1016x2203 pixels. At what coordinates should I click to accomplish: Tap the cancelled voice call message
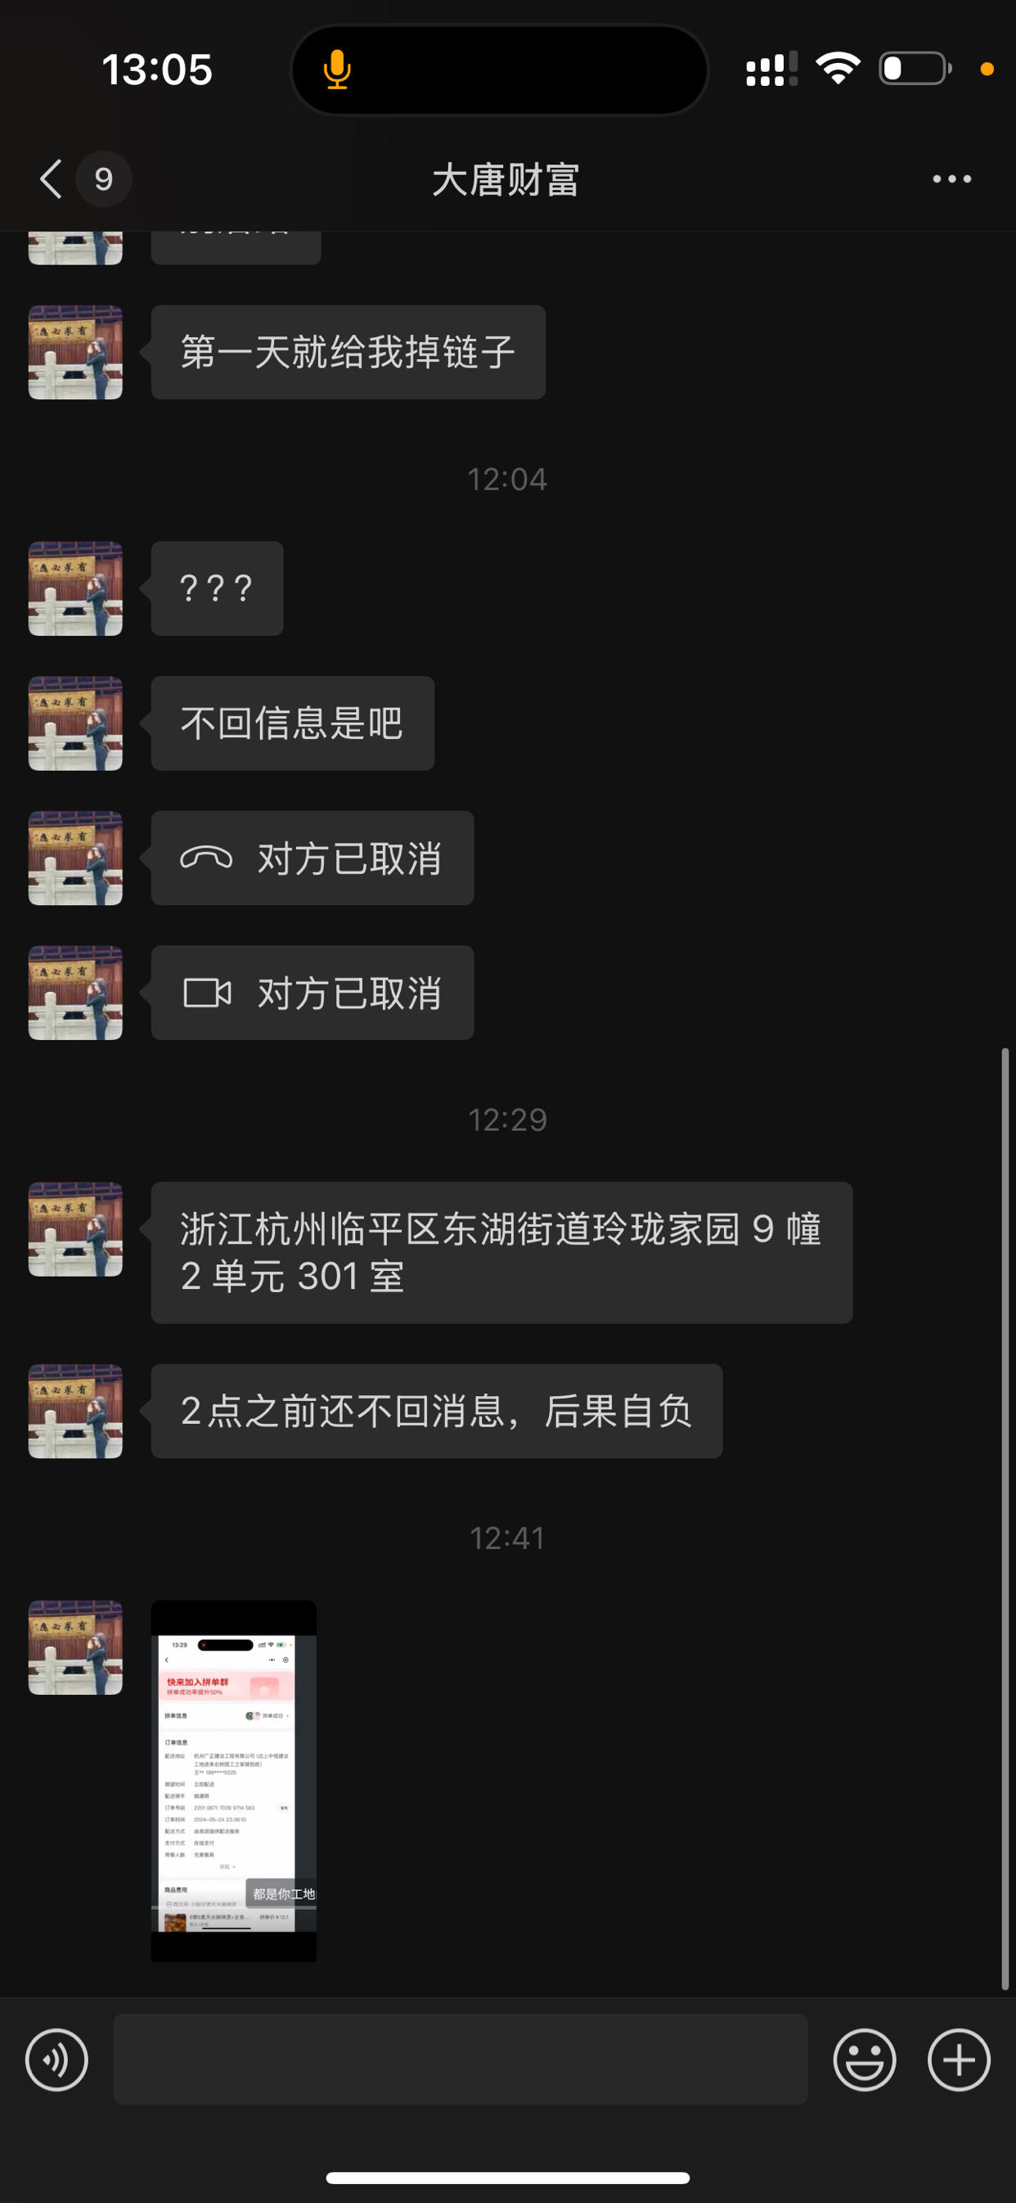tap(312, 858)
